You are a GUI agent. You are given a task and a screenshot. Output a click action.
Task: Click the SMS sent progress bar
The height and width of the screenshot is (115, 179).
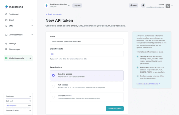(x=18, y=103)
